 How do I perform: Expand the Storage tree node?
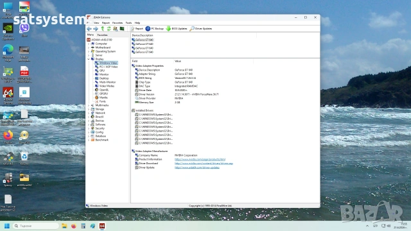click(89, 109)
